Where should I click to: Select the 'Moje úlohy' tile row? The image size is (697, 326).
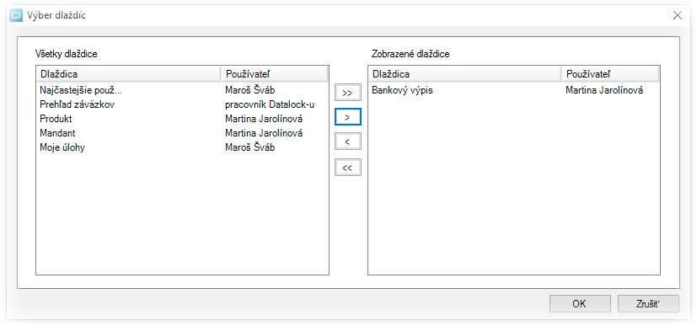tap(182, 147)
